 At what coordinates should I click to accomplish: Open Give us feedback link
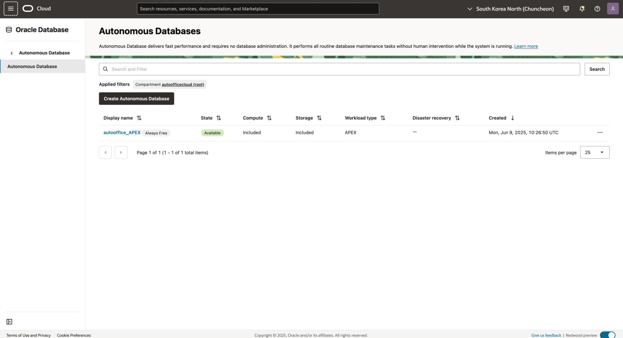pyautogui.click(x=546, y=335)
